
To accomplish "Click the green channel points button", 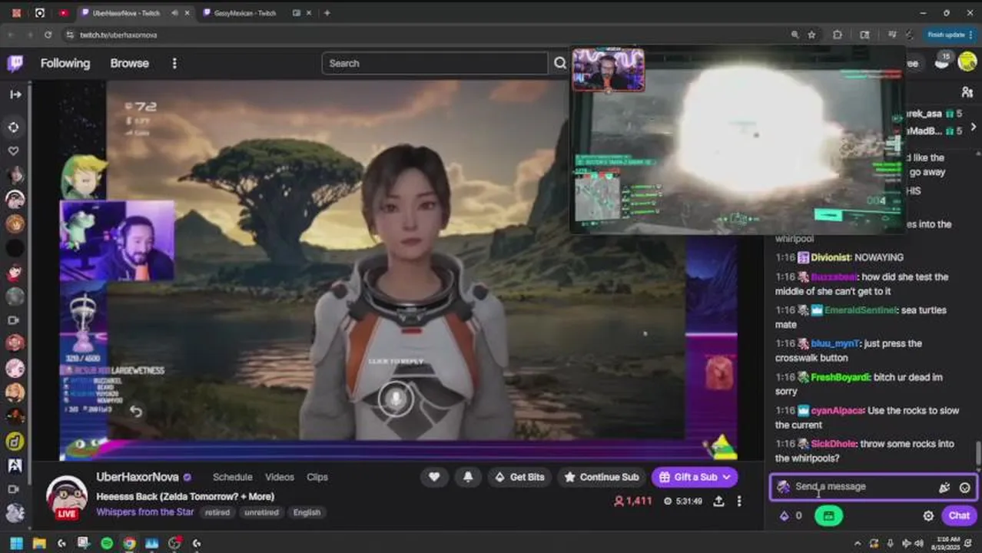I will (828, 516).
